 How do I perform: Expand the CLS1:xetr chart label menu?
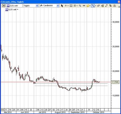coord(17,9)
